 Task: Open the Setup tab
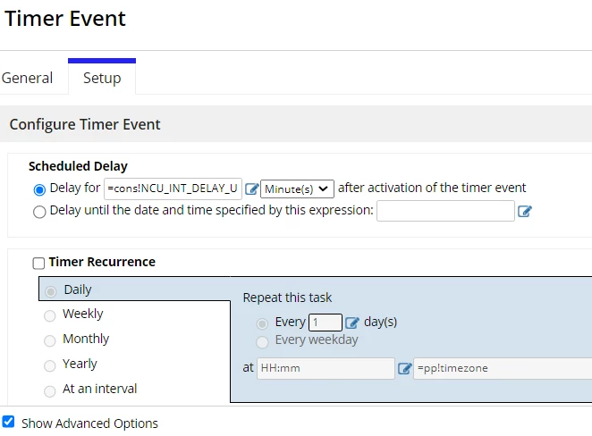pos(102,78)
